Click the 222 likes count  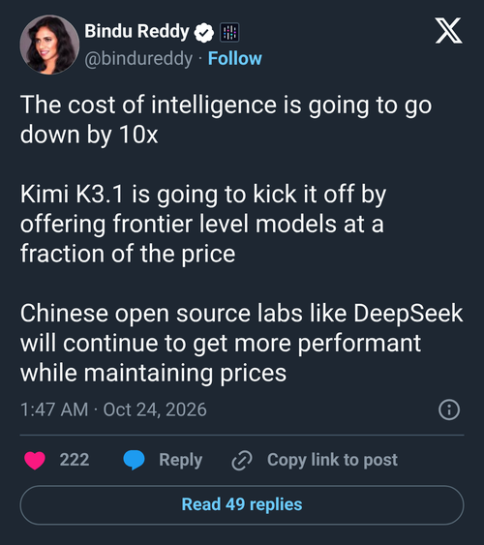pos(75,460)
